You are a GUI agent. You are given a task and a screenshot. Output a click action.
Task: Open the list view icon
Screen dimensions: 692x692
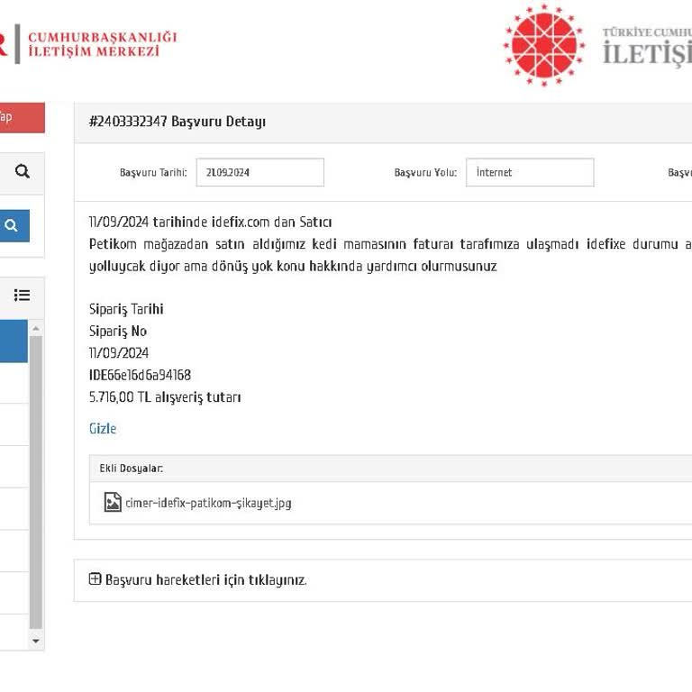[x=22, y=295]
